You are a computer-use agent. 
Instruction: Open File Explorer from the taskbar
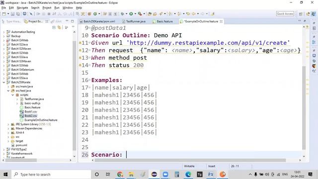point(131,175)
